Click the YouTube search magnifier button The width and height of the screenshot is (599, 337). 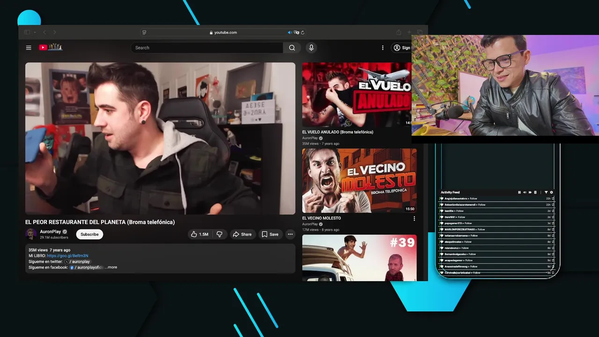click(292, 48)
